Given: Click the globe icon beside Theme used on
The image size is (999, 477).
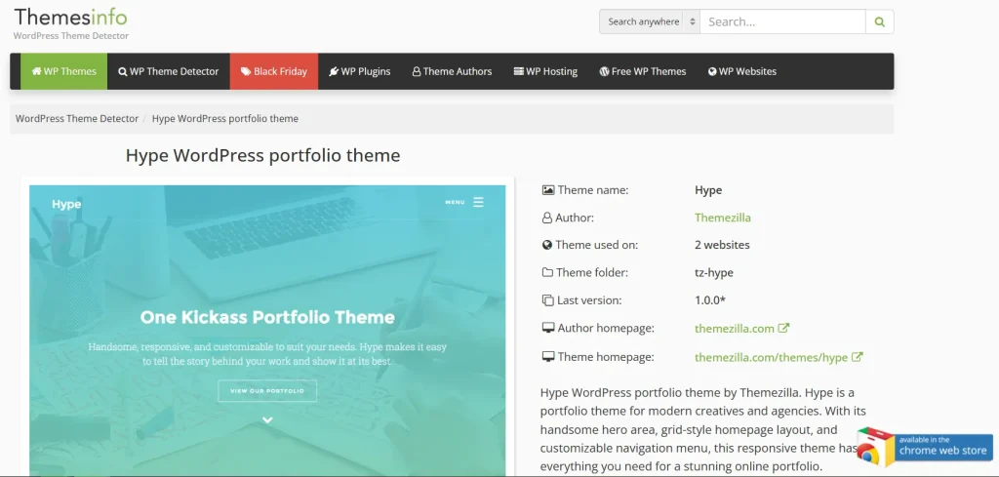Looking at the screenshot, I should [547, 245].
